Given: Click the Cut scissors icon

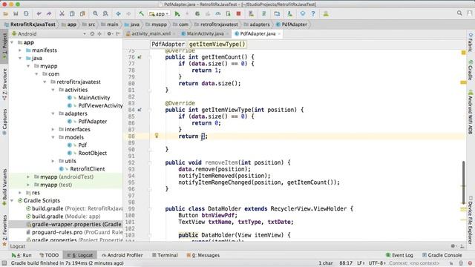Looking at the screenshot, I should coord(62,13).
